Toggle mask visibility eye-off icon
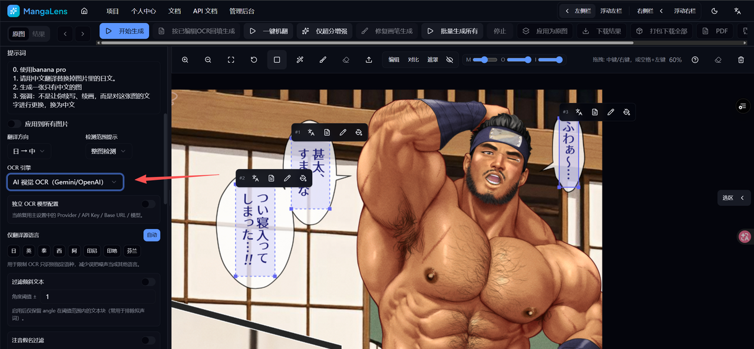 point(449,60)
